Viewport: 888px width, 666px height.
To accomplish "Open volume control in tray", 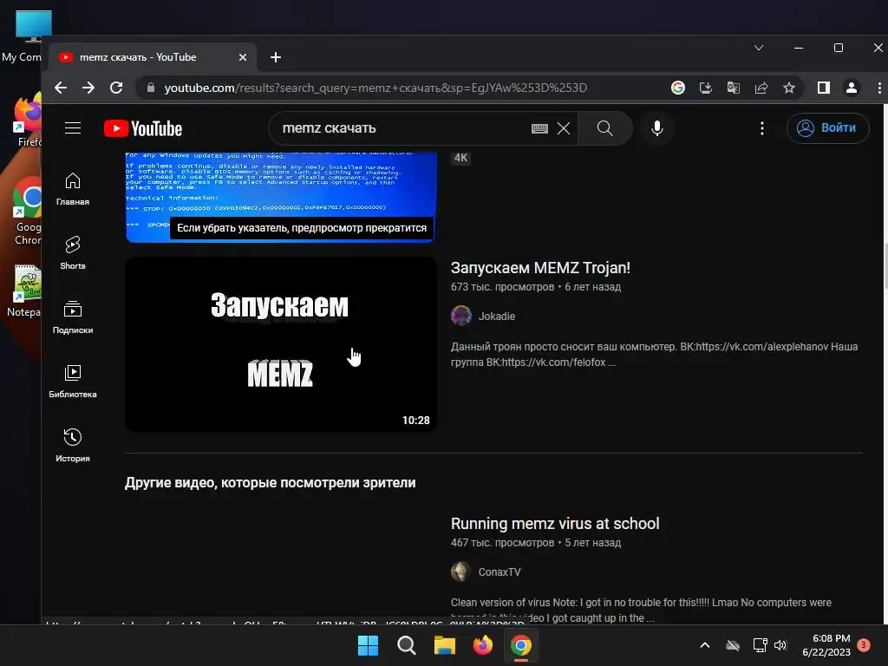I will tap(780, 645).
